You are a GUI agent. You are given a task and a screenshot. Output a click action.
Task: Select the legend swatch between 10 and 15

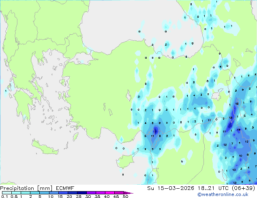click(x=54, y=193)
